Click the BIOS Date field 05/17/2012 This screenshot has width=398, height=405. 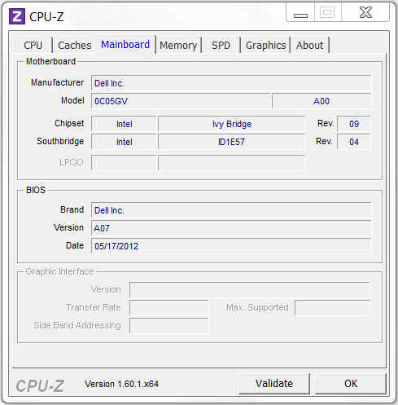[x=231, y=246]
